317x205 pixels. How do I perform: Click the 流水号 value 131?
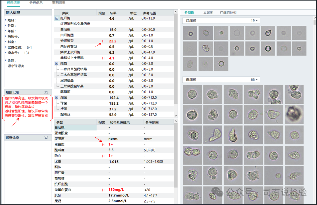click(26, 53)
